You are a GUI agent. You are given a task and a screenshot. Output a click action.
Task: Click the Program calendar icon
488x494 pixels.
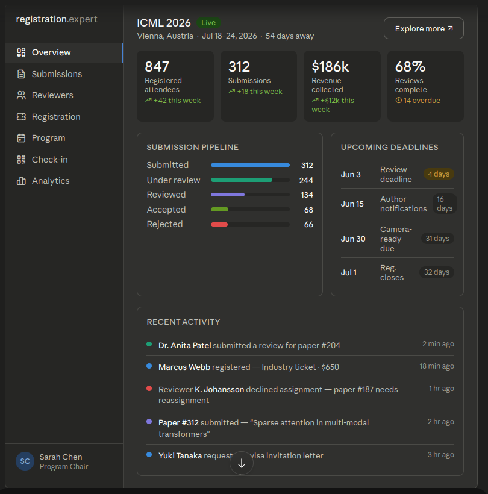coord(21,138)
